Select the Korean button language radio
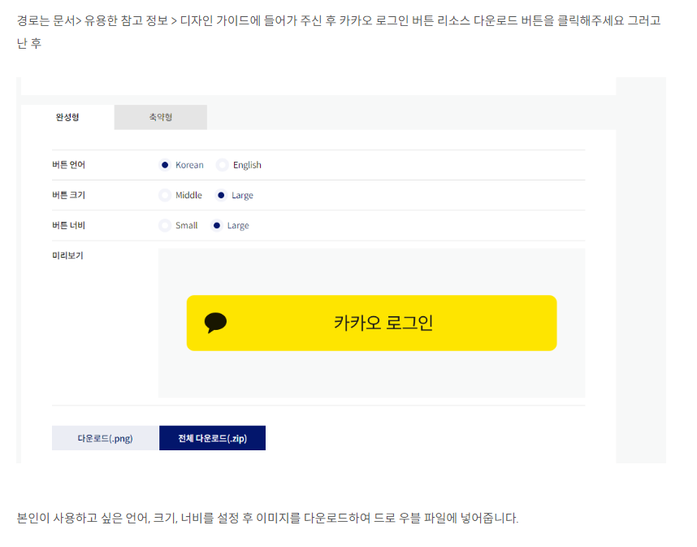This screenshot has width=697, height=547. (x=165, y=165)
